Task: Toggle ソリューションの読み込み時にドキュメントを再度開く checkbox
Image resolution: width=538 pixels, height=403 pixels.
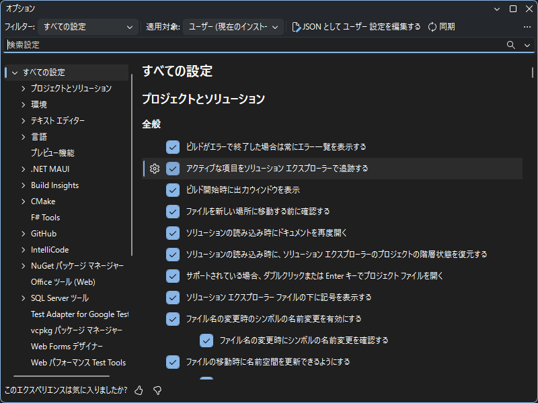Action: (x=173, y=233)
